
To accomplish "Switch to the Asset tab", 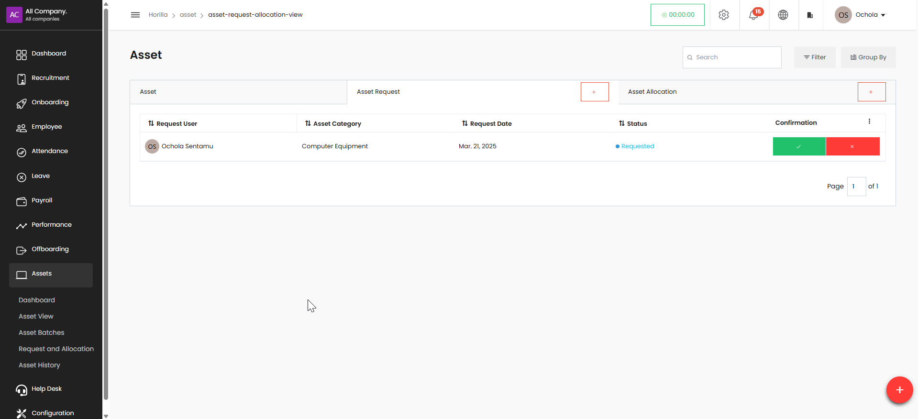I will (238, 92).
